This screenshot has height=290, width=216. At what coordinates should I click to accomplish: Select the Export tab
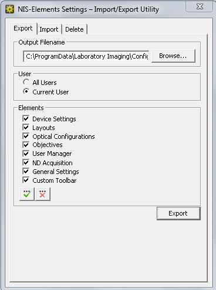pos(23,29)
